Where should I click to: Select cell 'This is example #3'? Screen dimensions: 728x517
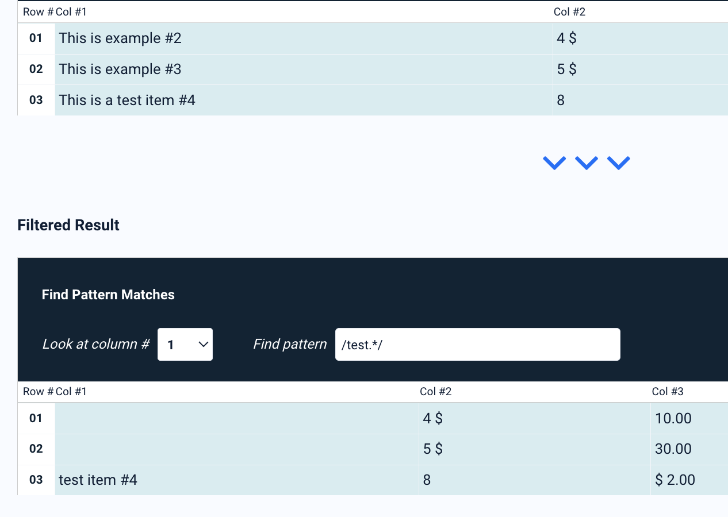[x=304, y=70]
